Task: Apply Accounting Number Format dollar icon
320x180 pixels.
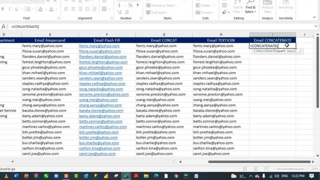Action: (x=119, y=5)
